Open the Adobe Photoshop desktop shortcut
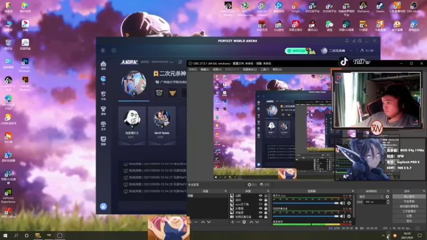The image size is (427, 240). 25,65
